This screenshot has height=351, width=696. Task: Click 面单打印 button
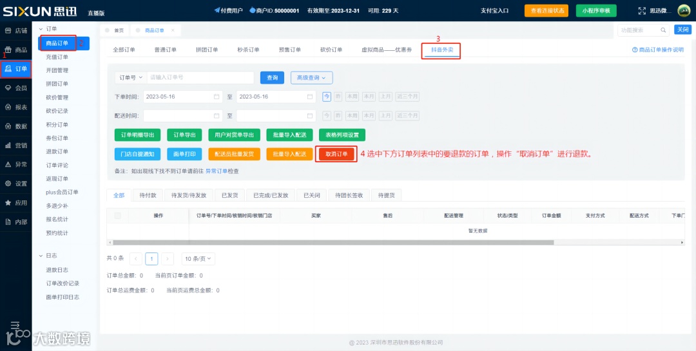(185, 154)
